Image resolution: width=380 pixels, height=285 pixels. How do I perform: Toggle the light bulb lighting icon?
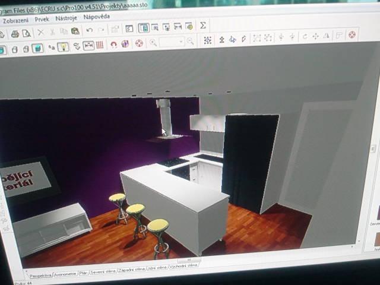tap(63, 46)
